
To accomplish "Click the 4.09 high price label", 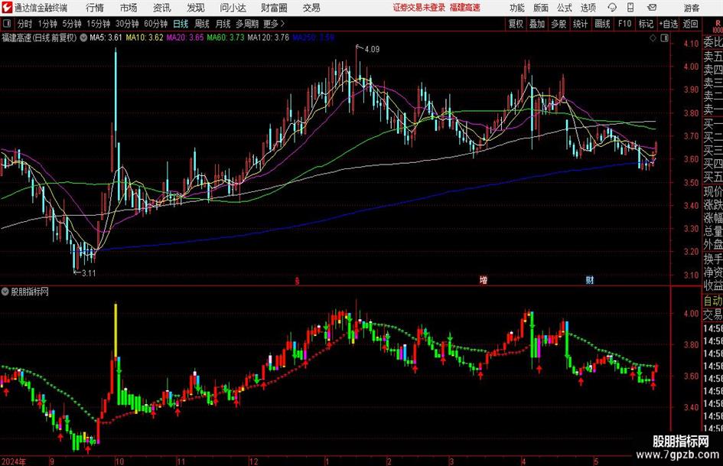I will [x=372, y=49].
